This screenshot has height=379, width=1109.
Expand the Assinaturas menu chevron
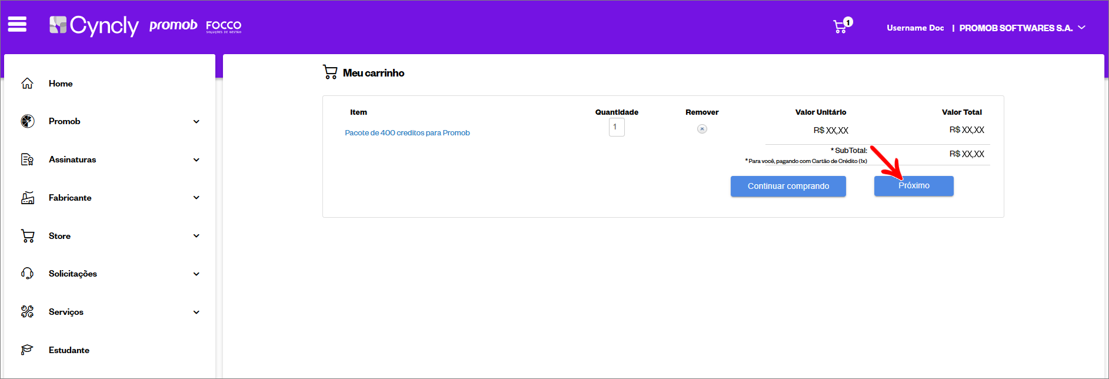pyautogui.click(x=197, y=160)
